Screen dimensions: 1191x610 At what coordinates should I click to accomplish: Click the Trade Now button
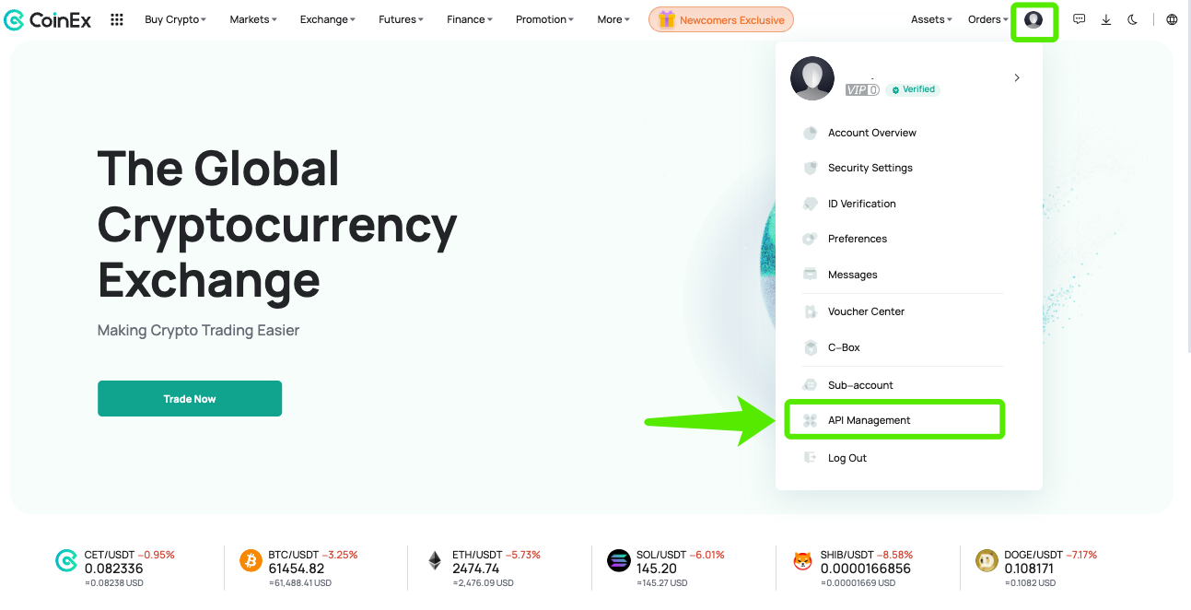point(190,399)
